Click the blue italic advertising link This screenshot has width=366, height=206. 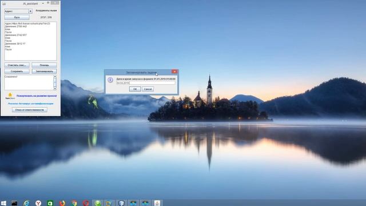[30, 104]
